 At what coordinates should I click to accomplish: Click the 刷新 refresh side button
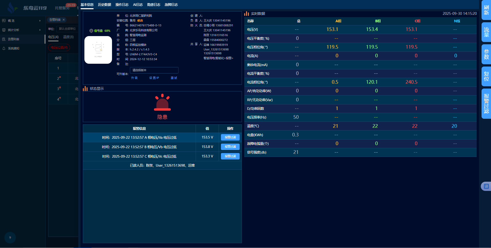486,10
